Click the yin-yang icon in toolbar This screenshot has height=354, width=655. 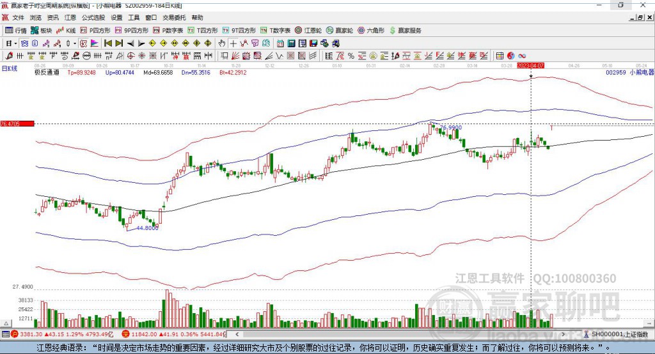(x=511, y=56)
